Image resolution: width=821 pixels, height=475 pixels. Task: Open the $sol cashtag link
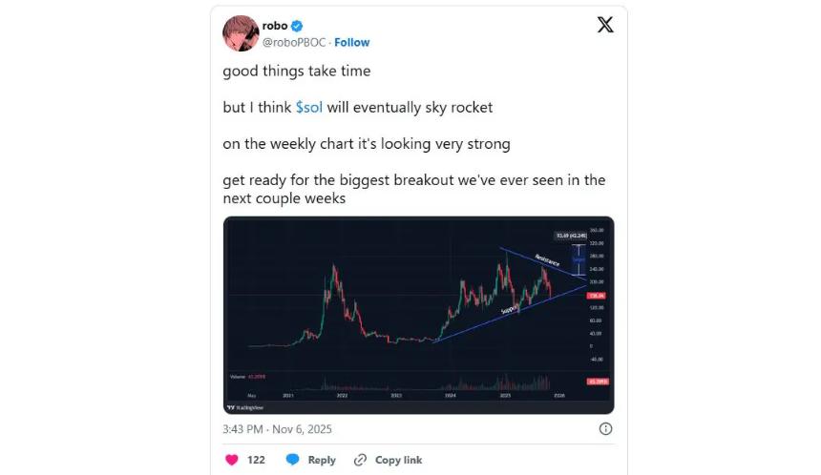[x=309, y=108]
